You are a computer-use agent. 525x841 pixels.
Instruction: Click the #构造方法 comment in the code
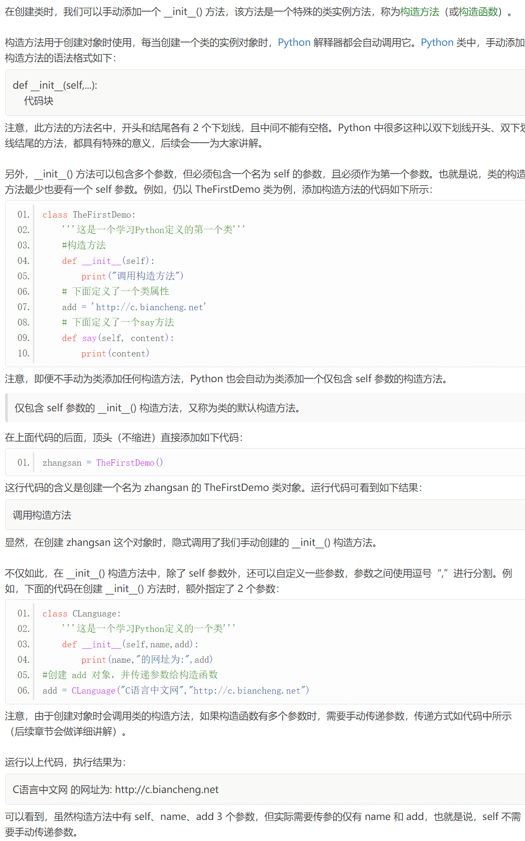(x=84, y=245)
